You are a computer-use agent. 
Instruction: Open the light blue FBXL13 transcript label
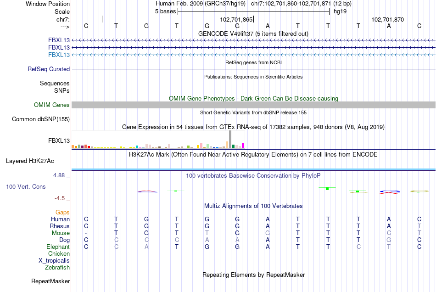[59, 55]
